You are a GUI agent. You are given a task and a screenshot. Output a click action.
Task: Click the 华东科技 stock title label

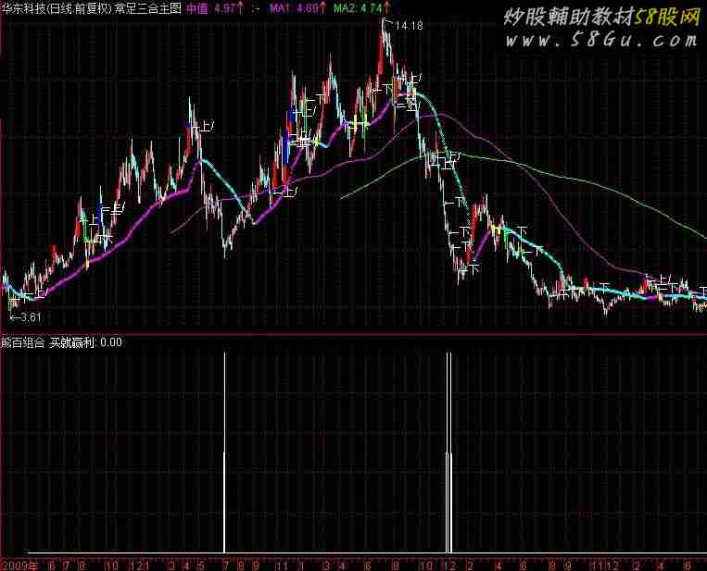[25, 8]
